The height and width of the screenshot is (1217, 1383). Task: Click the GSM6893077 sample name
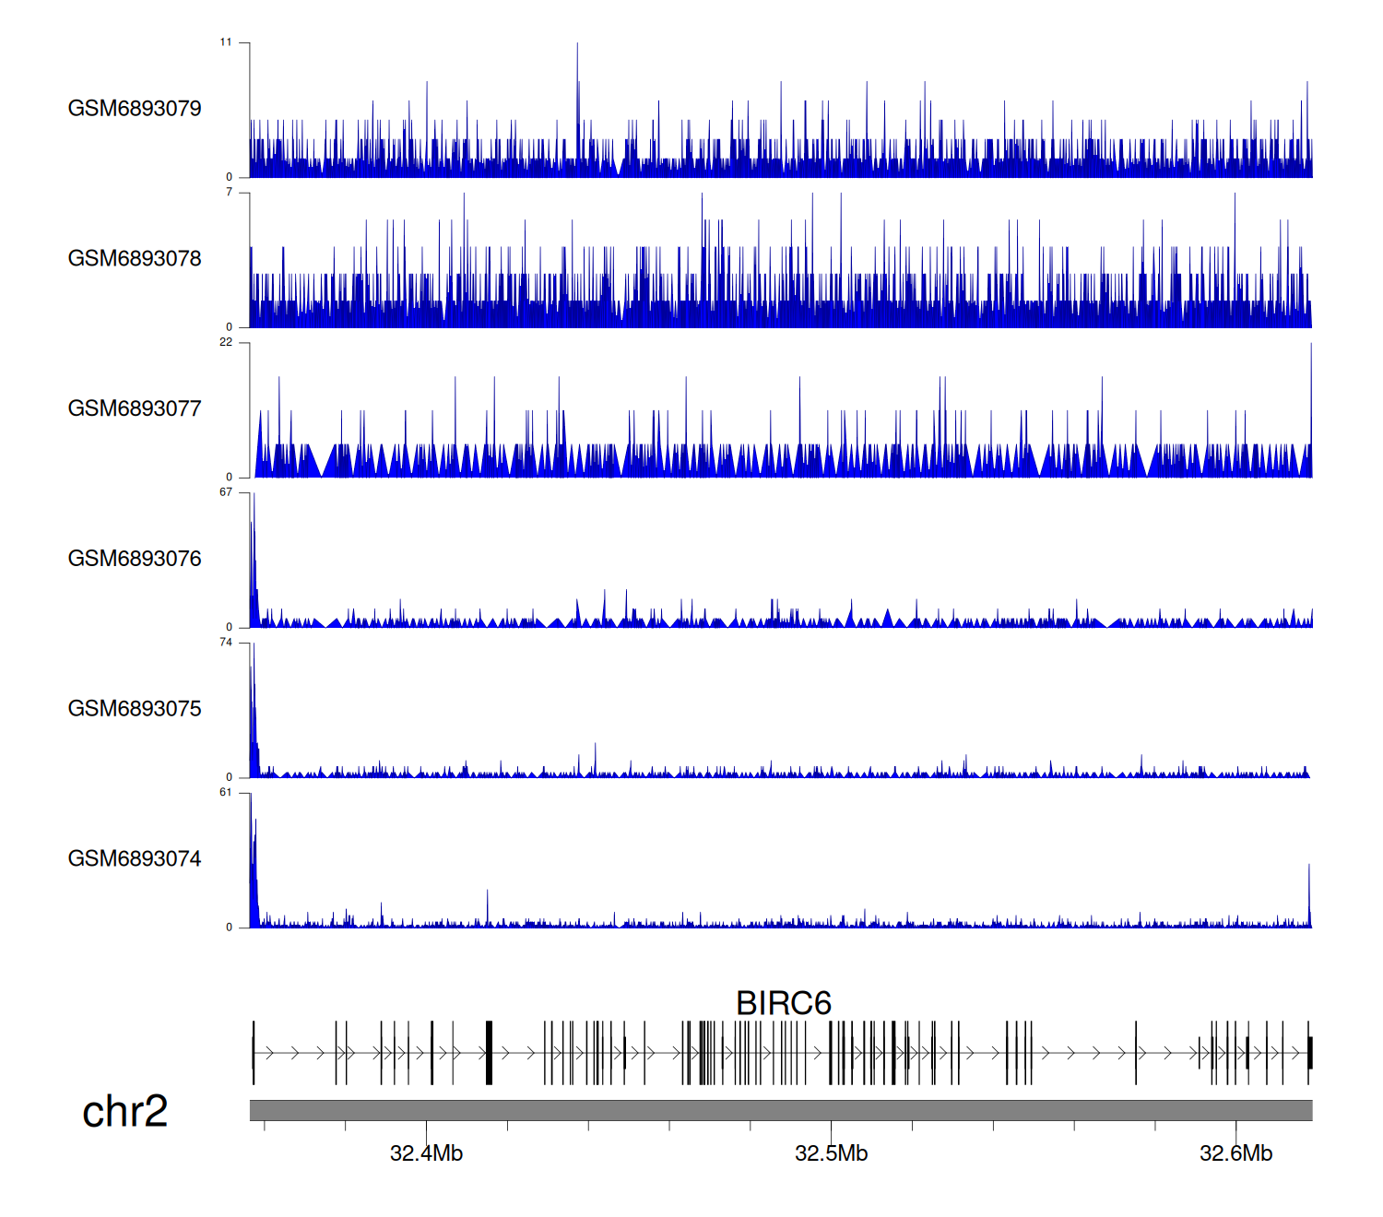coord(135,408)
